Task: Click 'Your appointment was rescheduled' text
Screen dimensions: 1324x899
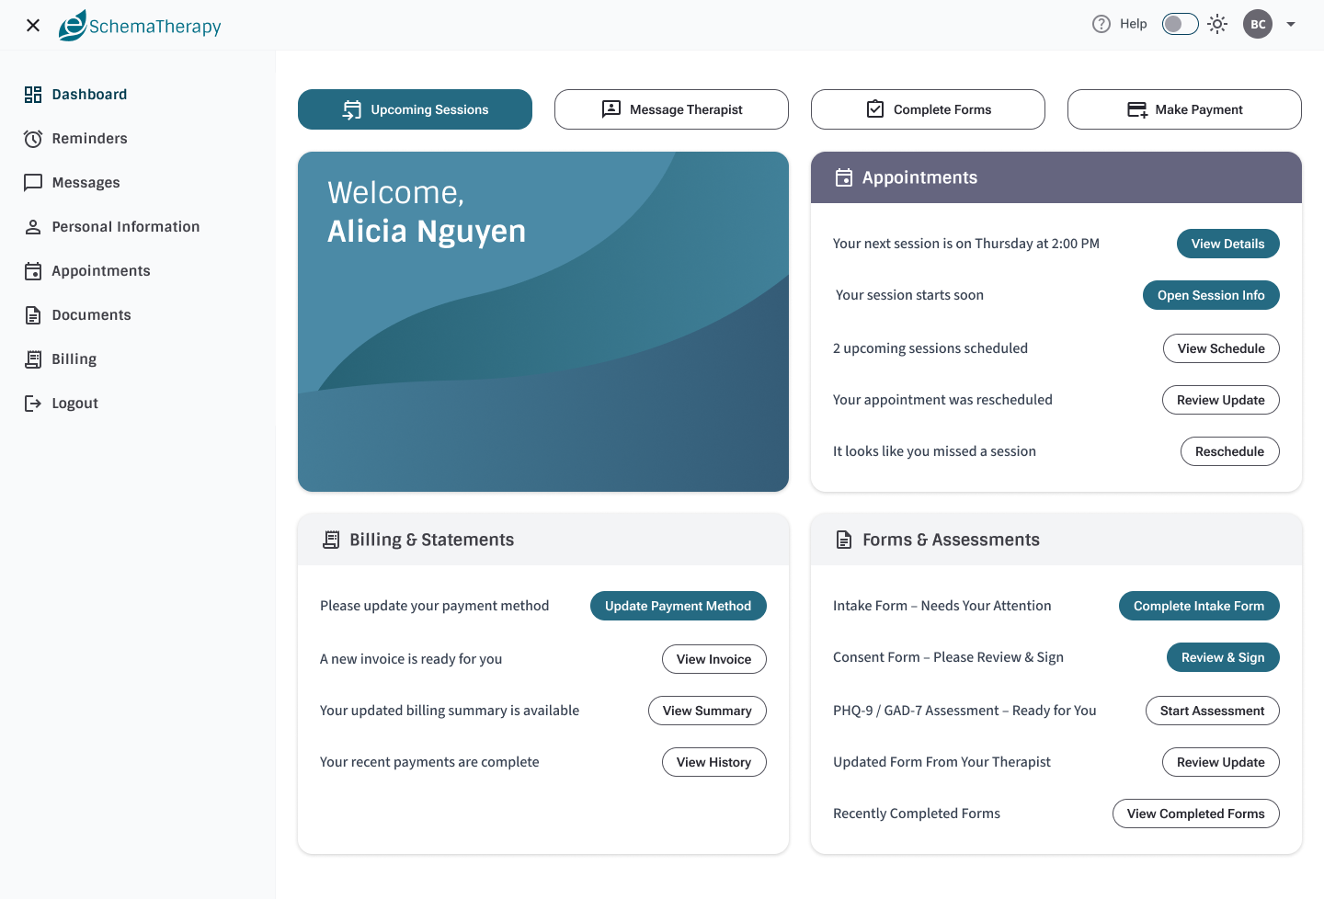Action: [x=942, y=400]
